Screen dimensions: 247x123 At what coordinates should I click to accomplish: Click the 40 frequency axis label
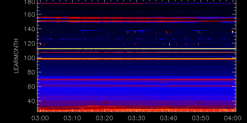[x=31, y=101]
